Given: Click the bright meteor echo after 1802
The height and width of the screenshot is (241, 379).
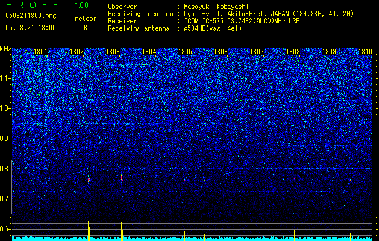Looking at the screenshot, I should [x=89, y=180].
